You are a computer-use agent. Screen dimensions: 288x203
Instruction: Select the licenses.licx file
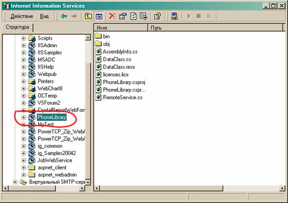point(116,75)
